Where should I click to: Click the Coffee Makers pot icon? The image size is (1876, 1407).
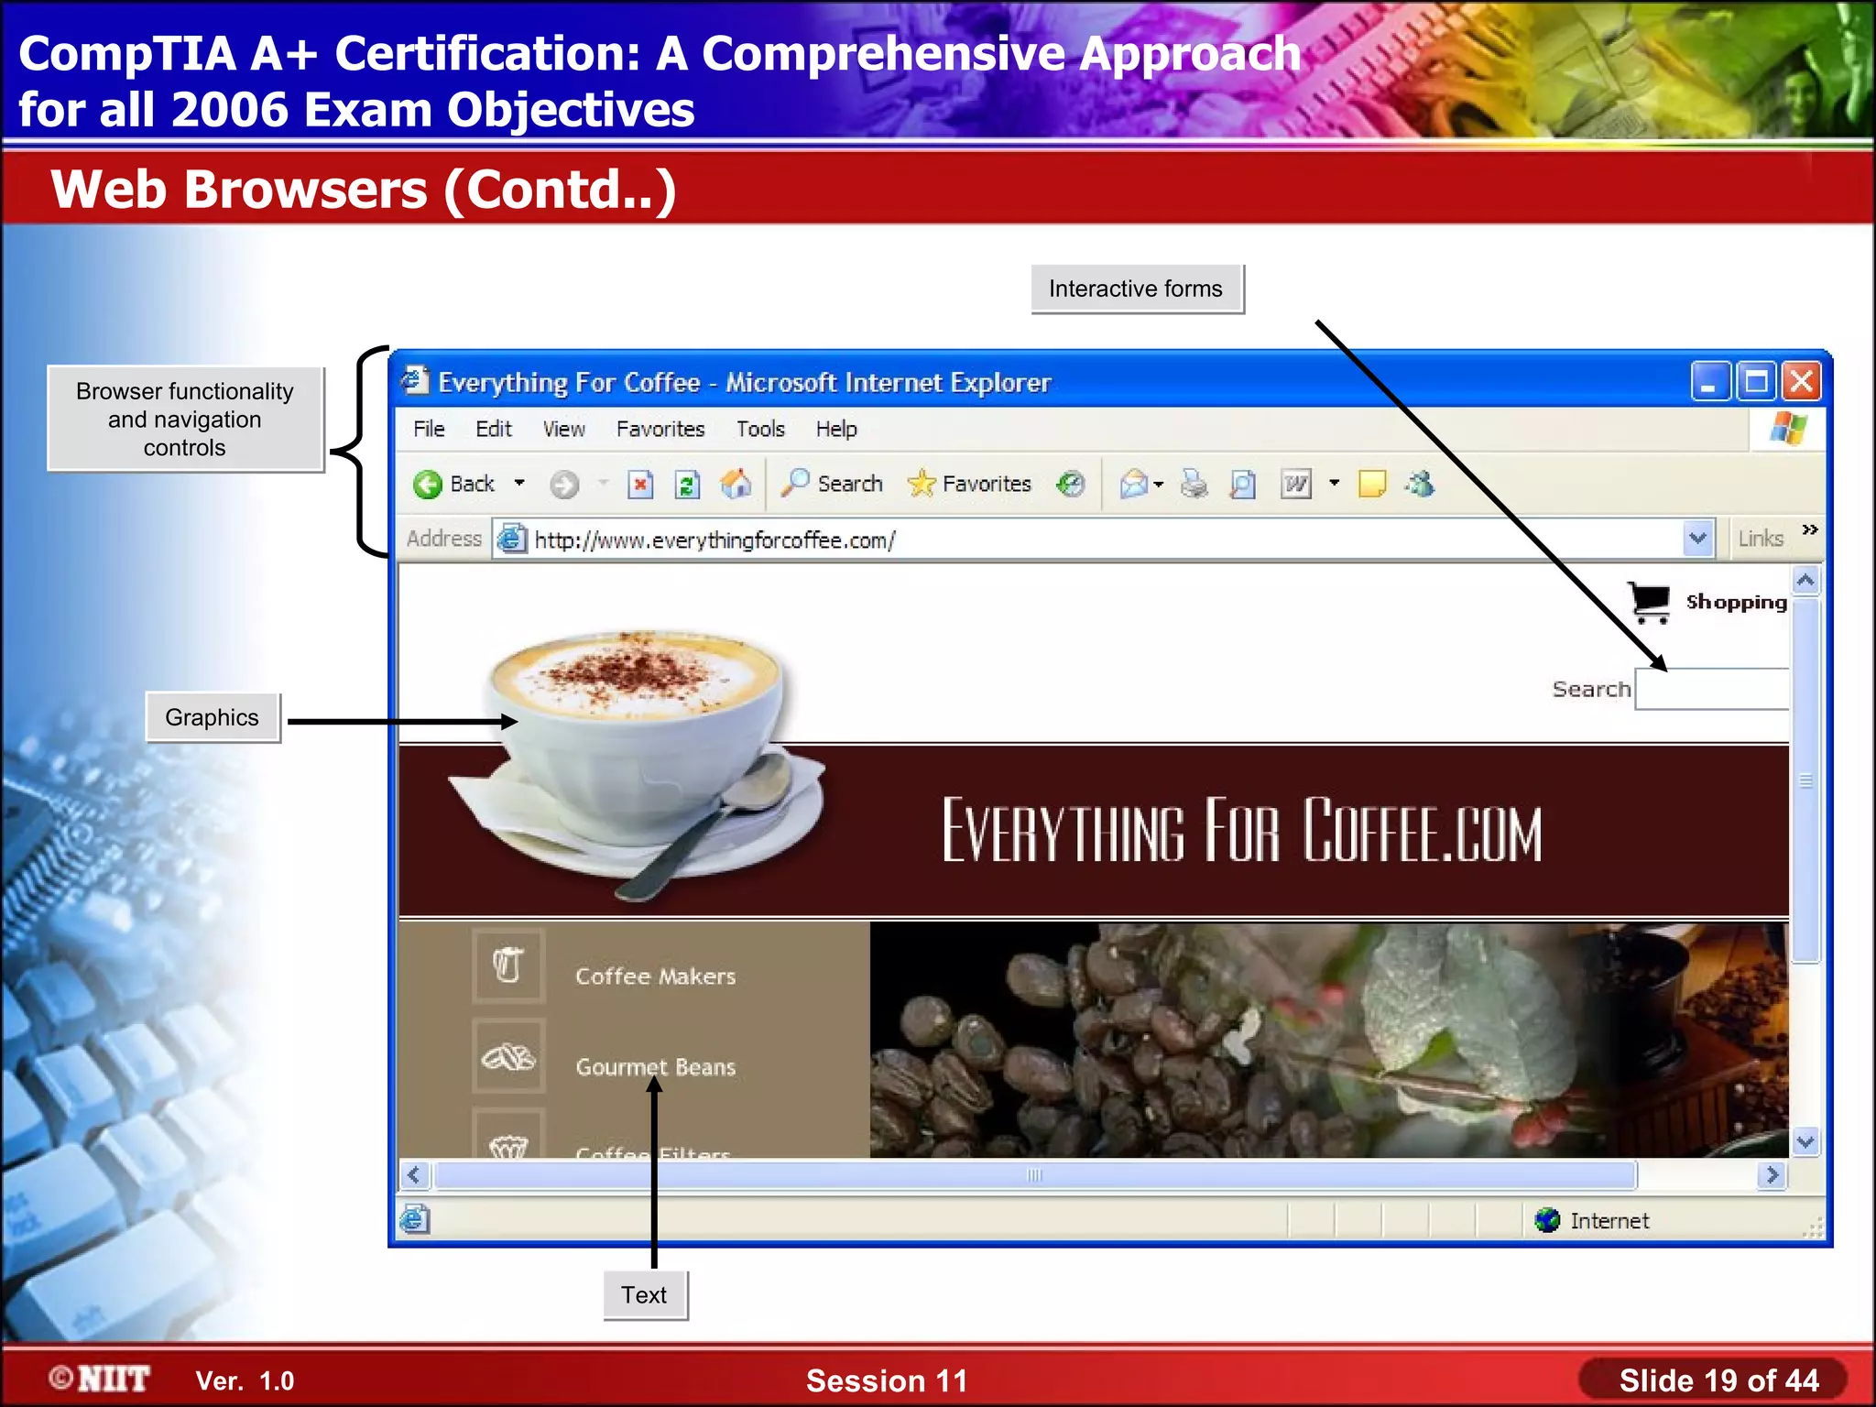tap(508, 965)
